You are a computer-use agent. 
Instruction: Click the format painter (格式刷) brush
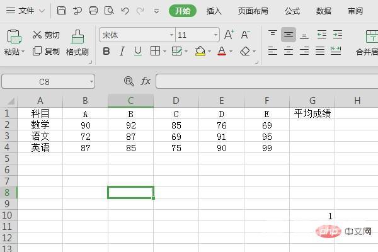[77, 42]
